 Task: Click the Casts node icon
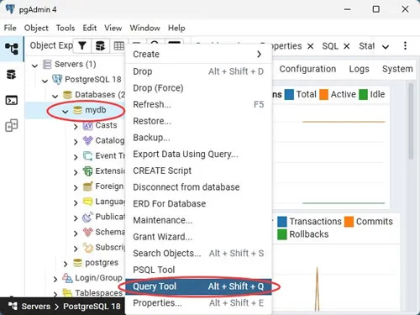click(87, 125)
